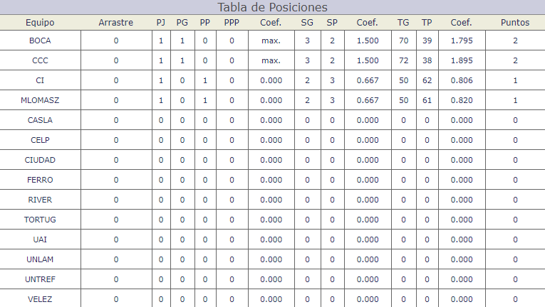Open the VELEZ team entry
Viewport: 545px width, 307px height.
point(40,299)
